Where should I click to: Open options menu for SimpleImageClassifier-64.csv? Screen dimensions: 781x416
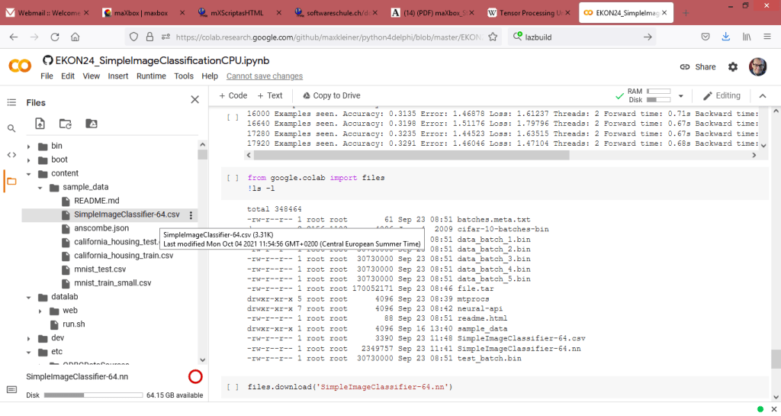click(x=191, y=215)
